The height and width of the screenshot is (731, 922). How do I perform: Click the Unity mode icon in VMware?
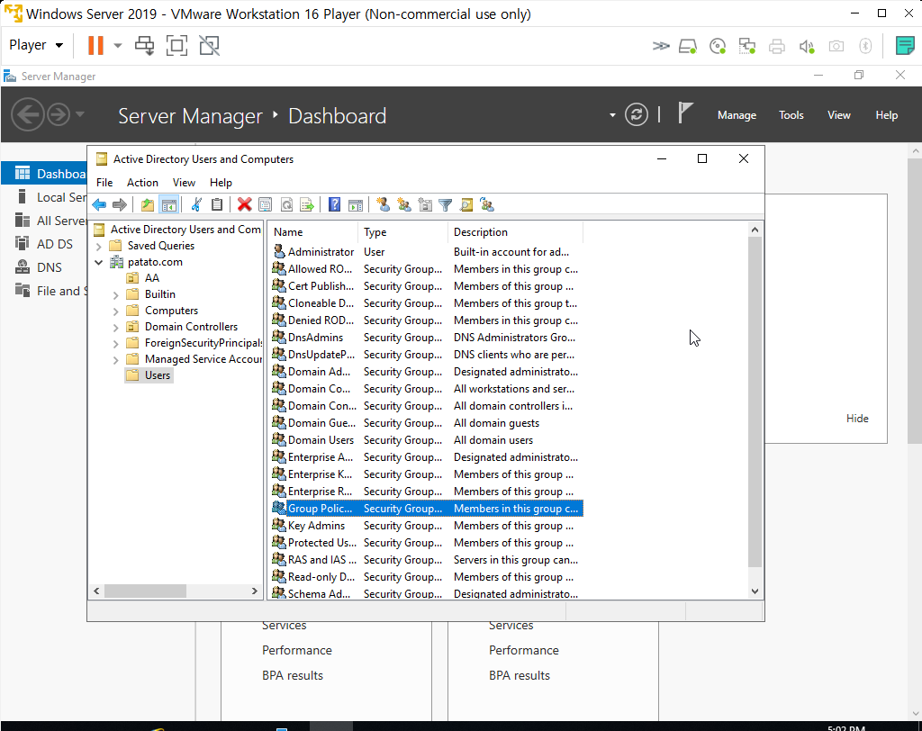pos(209,45)
